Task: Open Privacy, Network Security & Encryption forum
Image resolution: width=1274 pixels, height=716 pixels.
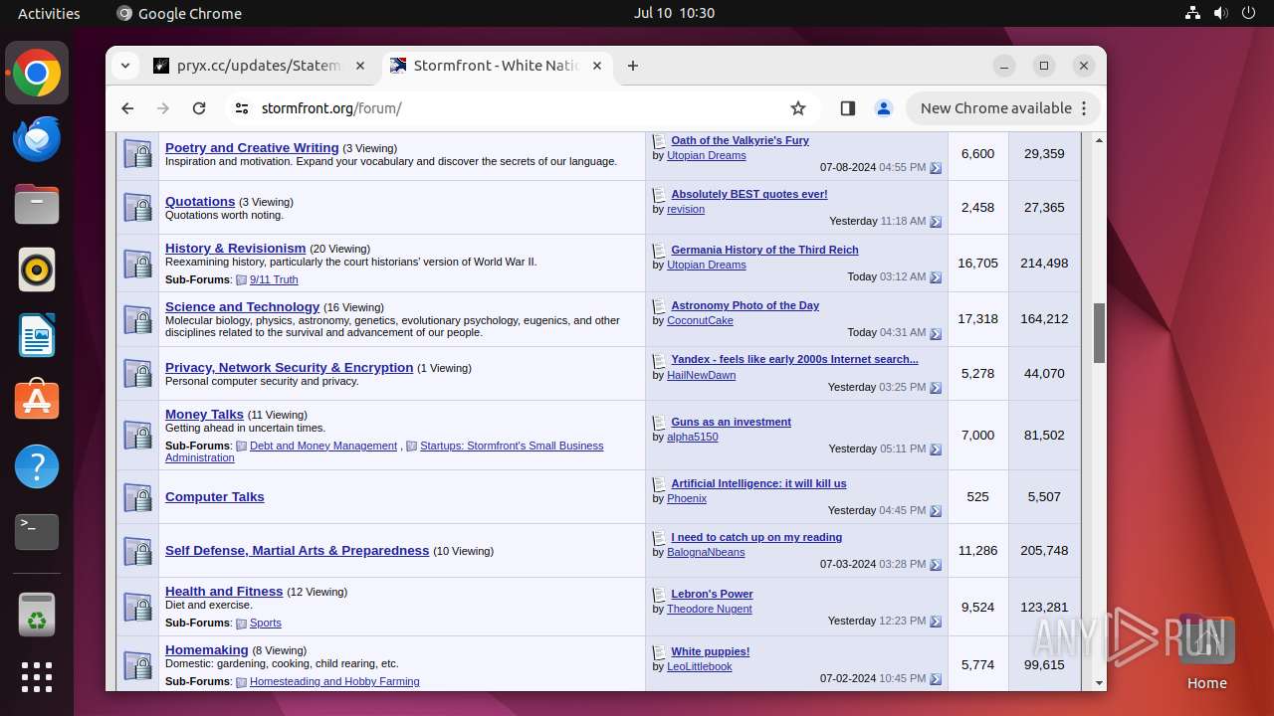Action: 289,367
